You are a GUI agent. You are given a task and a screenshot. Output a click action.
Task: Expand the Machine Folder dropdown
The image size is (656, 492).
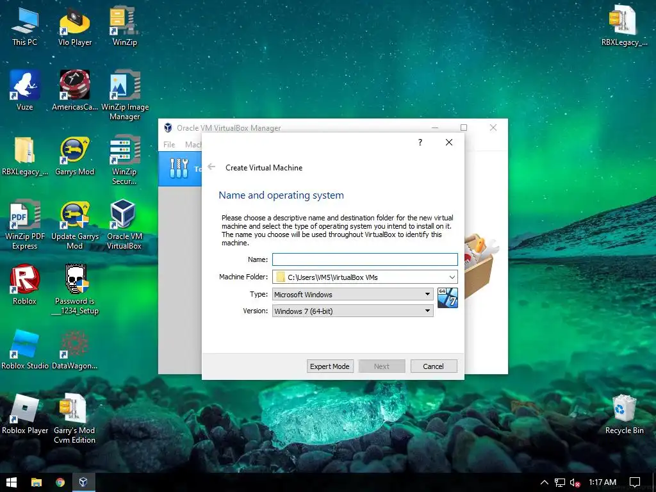point(452,277)
